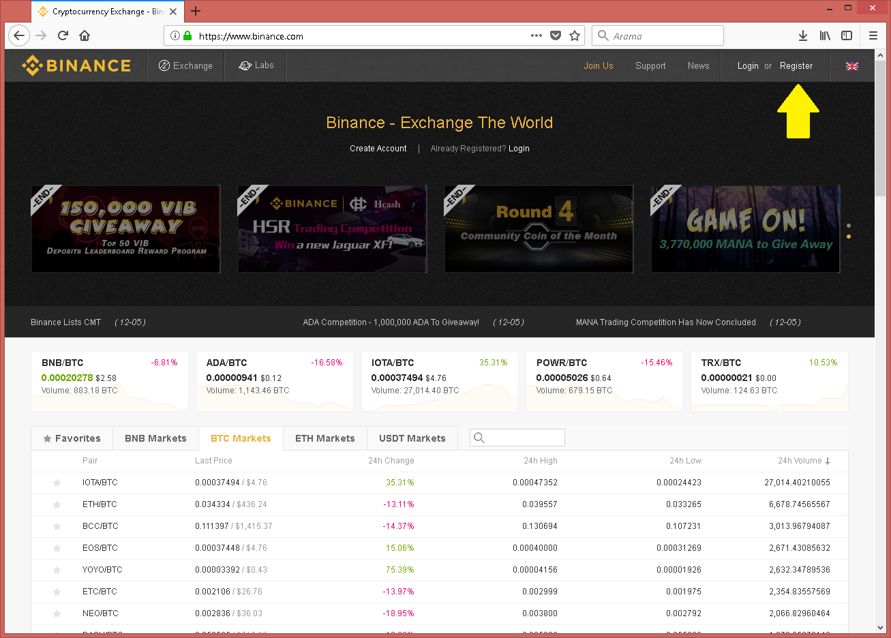This screenshot has height=638, width=891.
Task: Click the green padlock security icon
Action: tap(187, 36)
